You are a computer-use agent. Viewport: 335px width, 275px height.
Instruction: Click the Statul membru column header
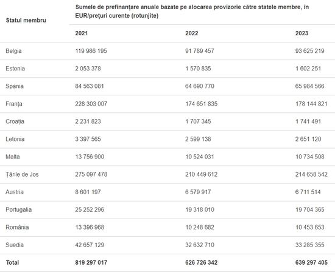pyautogui.click(x=26, y=20)
